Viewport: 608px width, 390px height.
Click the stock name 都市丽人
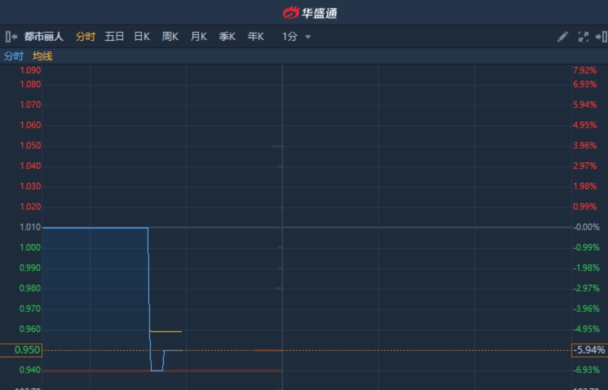pos(43,37)
